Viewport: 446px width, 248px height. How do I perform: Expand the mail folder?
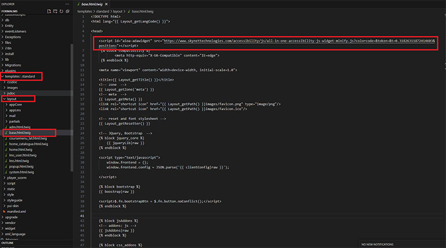click(12, 116)
